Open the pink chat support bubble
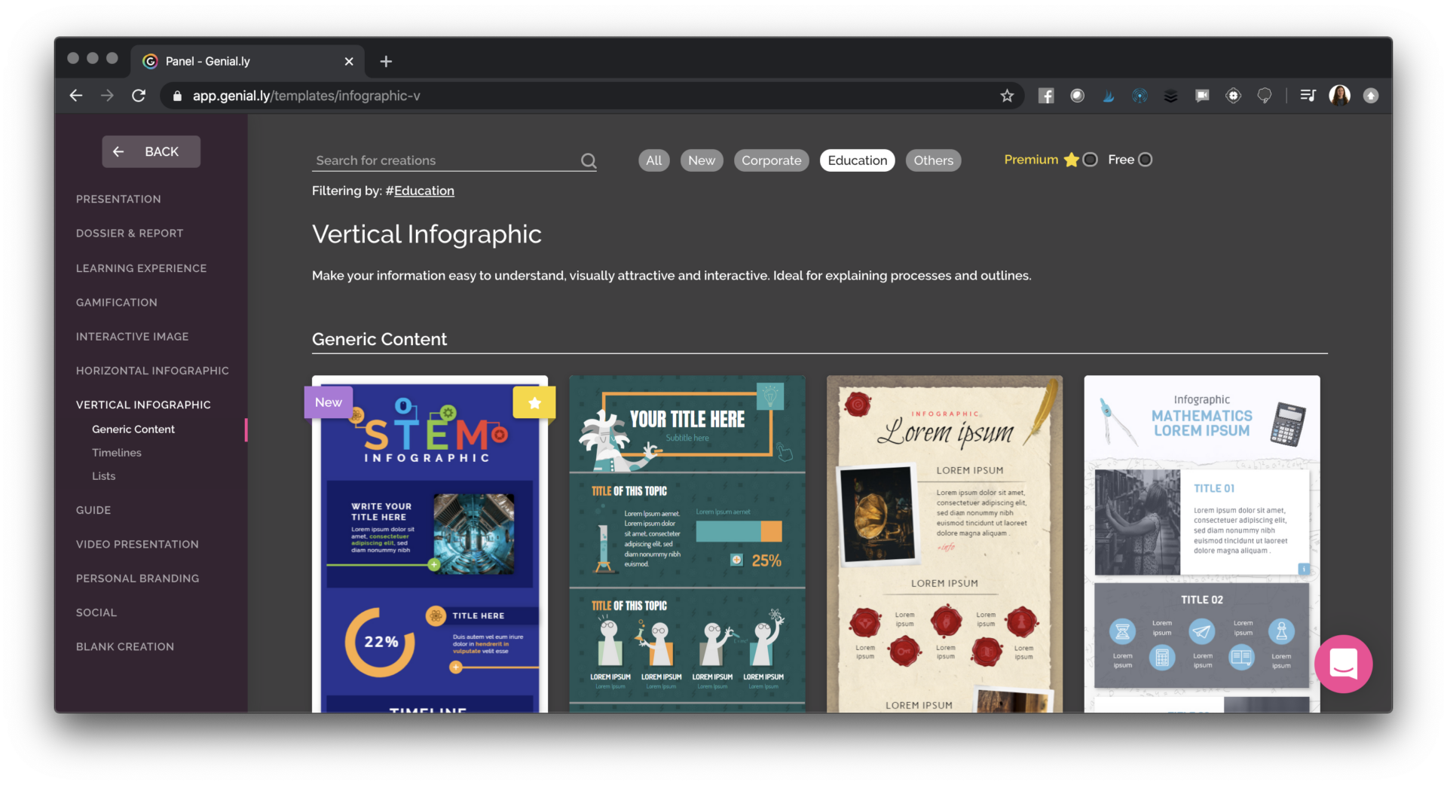Image resolution: width=1447 pixels, height=785 pixels. [1343, 664]
